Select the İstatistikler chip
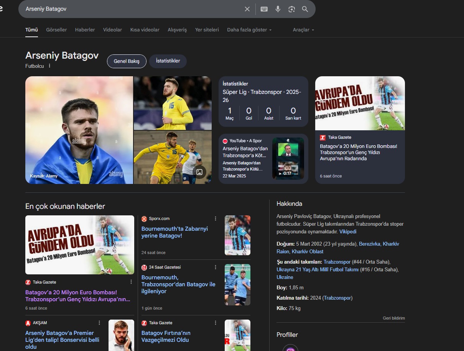Screen dimensions: 464x351 pos(168,61)
